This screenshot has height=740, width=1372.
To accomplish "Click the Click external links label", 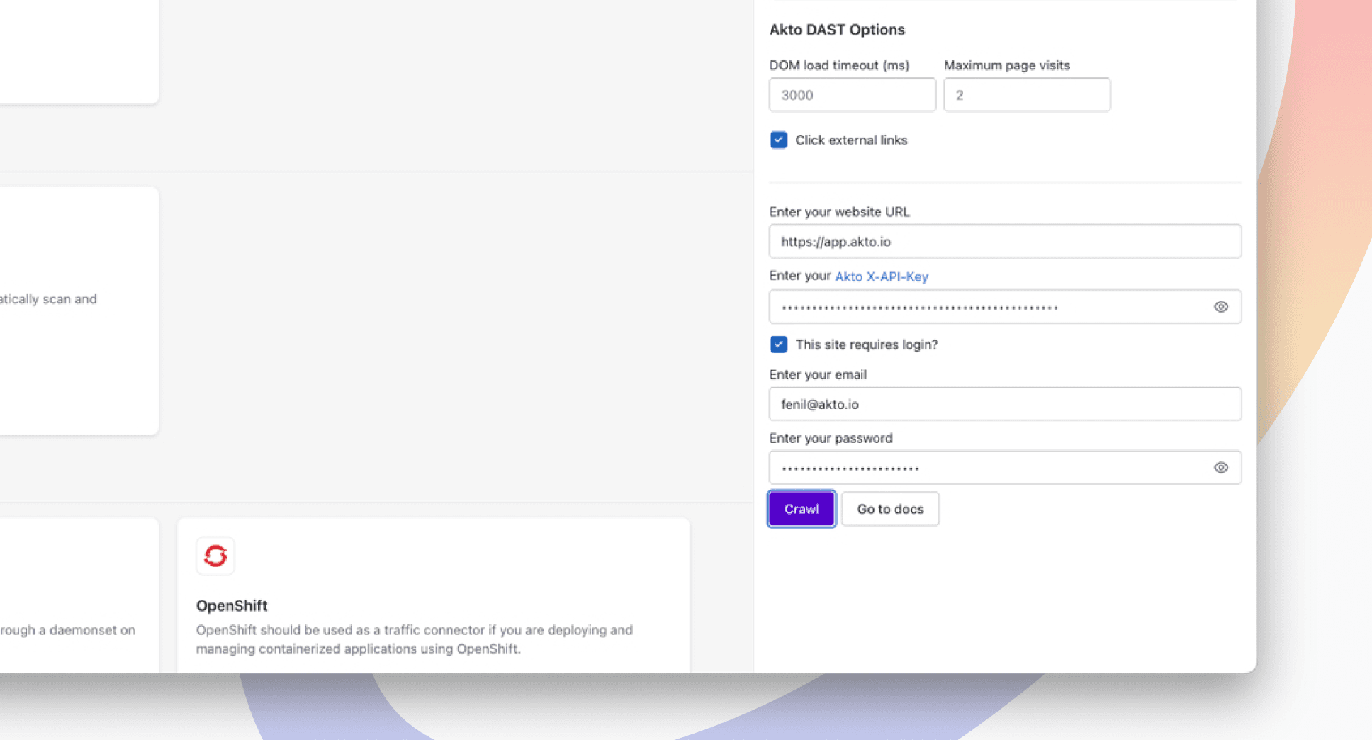I will [x=851, y=140].
